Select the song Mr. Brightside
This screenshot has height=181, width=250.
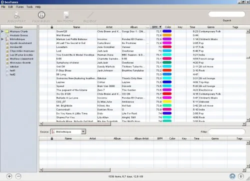[x=142, y=105]
